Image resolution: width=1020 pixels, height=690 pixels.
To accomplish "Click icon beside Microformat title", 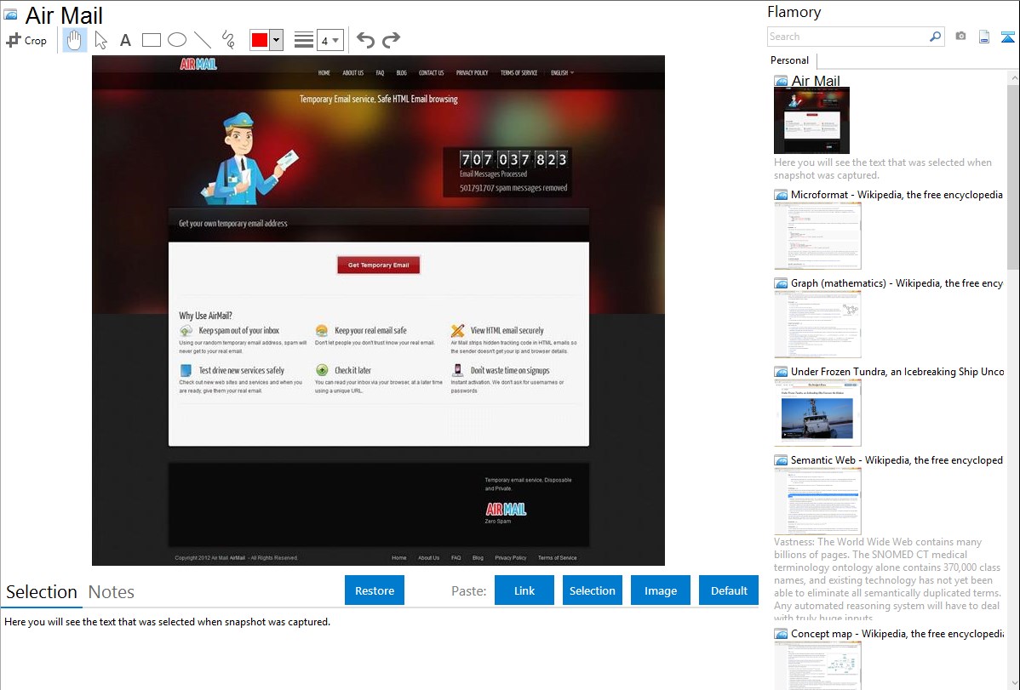I will point(782,195).
